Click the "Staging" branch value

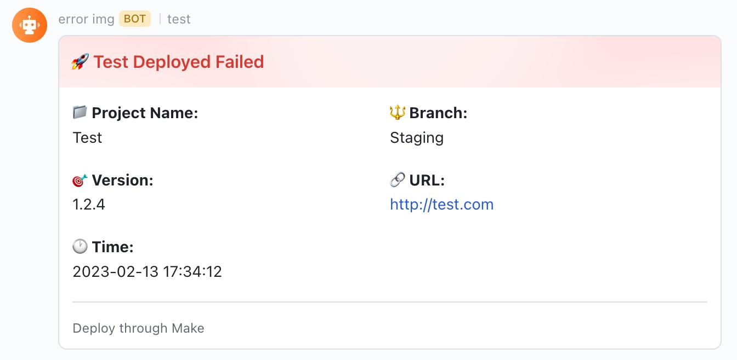tap(417, 137)
